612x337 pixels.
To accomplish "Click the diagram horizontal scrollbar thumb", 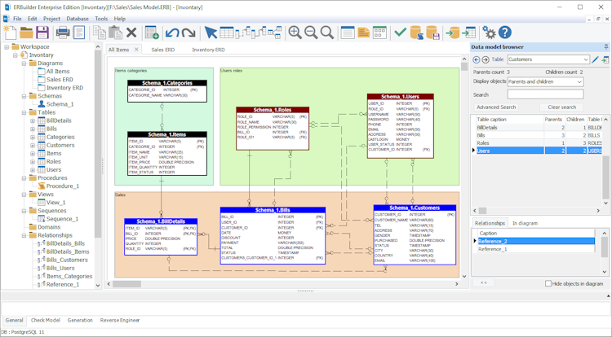I will coord(126,284).
